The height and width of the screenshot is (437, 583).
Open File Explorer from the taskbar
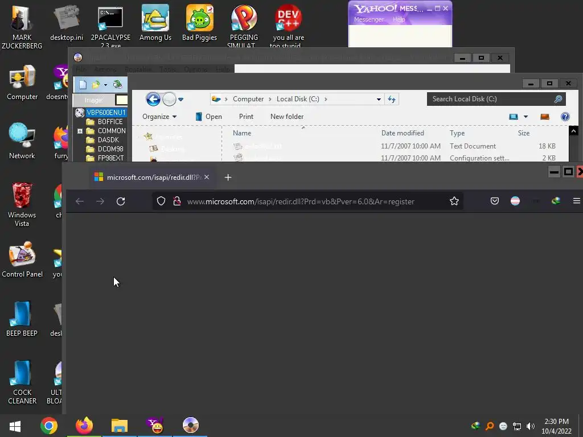click(120, 426)
